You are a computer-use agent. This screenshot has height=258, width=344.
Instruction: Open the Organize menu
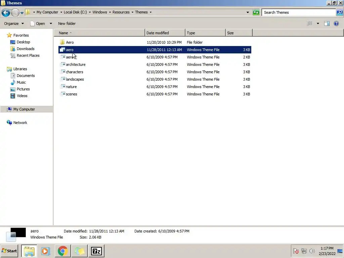14,24
